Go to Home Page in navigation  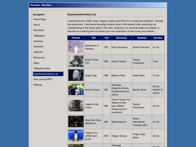[x=40, y=19]
